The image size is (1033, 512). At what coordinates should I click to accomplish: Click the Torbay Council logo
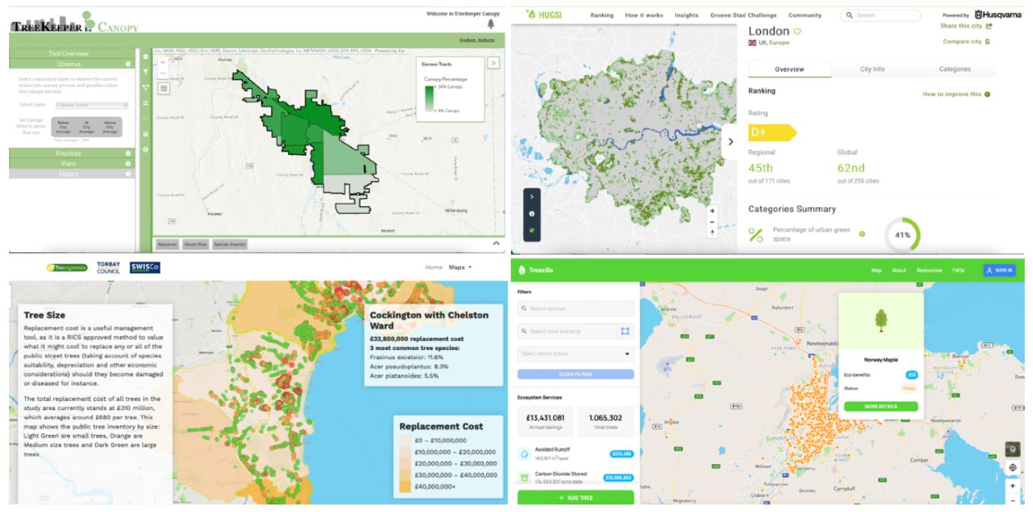[109, 268]
